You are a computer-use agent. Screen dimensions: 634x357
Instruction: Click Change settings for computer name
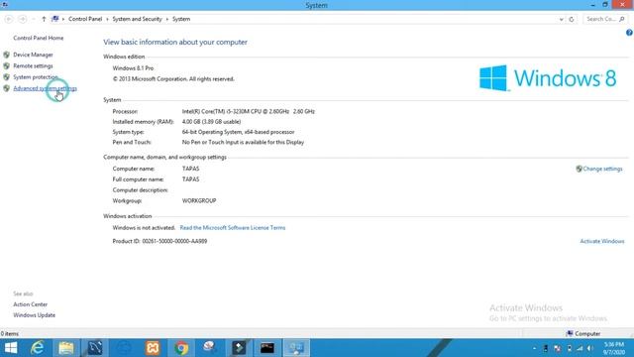tap(602, 169)
